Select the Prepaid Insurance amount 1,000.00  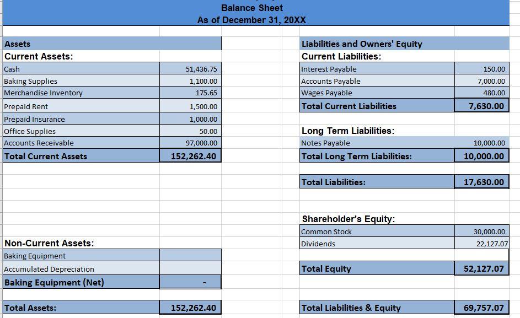coord(190,118)
